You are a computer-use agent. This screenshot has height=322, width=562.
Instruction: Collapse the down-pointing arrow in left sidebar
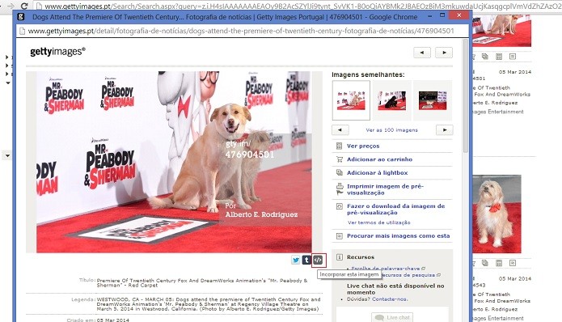click(7, 83)
